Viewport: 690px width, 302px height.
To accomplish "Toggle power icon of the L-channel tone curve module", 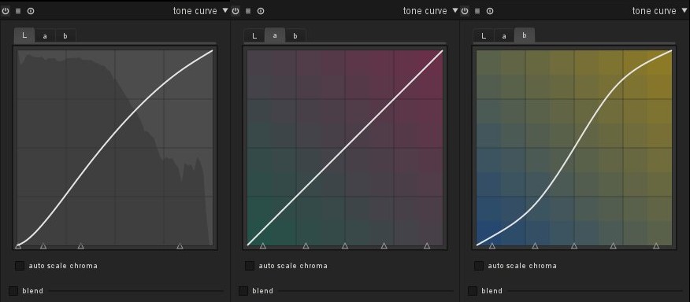I will (x=6, y=11).
